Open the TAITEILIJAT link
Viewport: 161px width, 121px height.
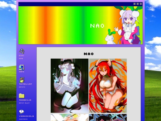click(25, 84)
